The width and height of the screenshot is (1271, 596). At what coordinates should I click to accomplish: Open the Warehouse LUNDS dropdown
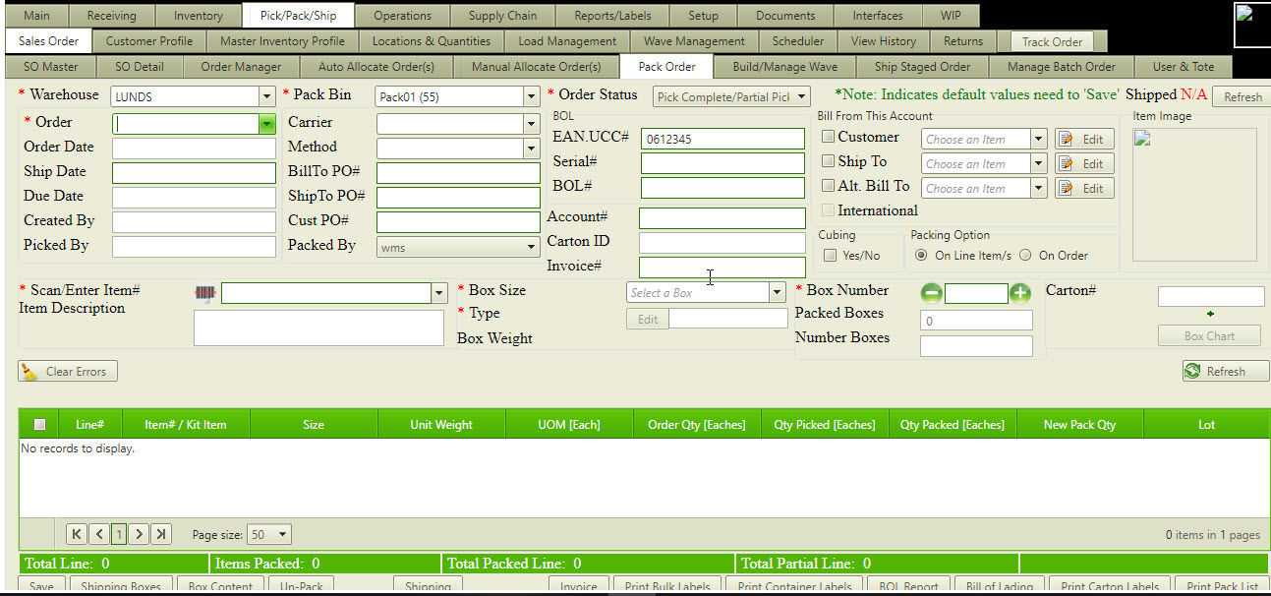[266, 96]
